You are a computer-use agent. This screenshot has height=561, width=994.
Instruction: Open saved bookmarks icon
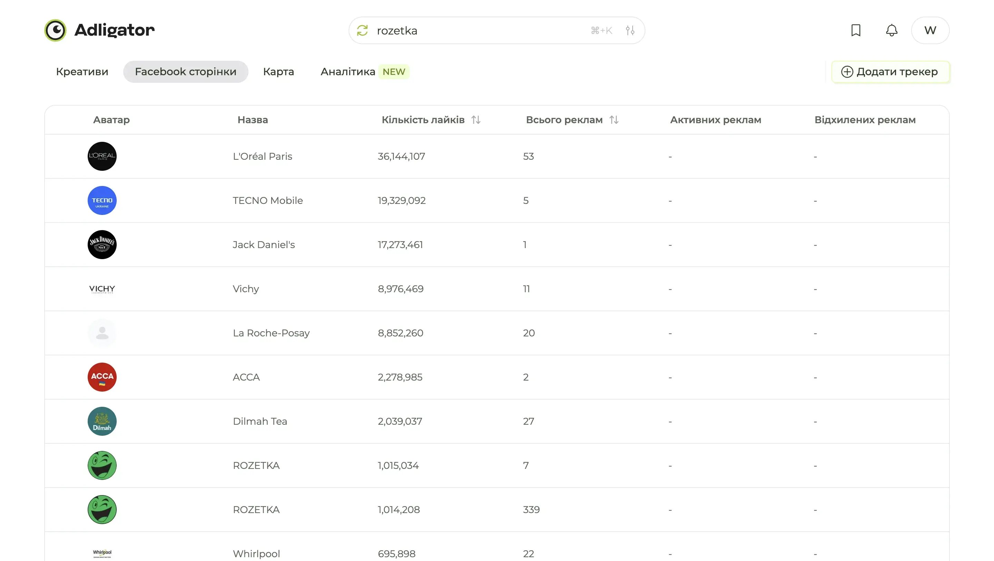(856, 30)
